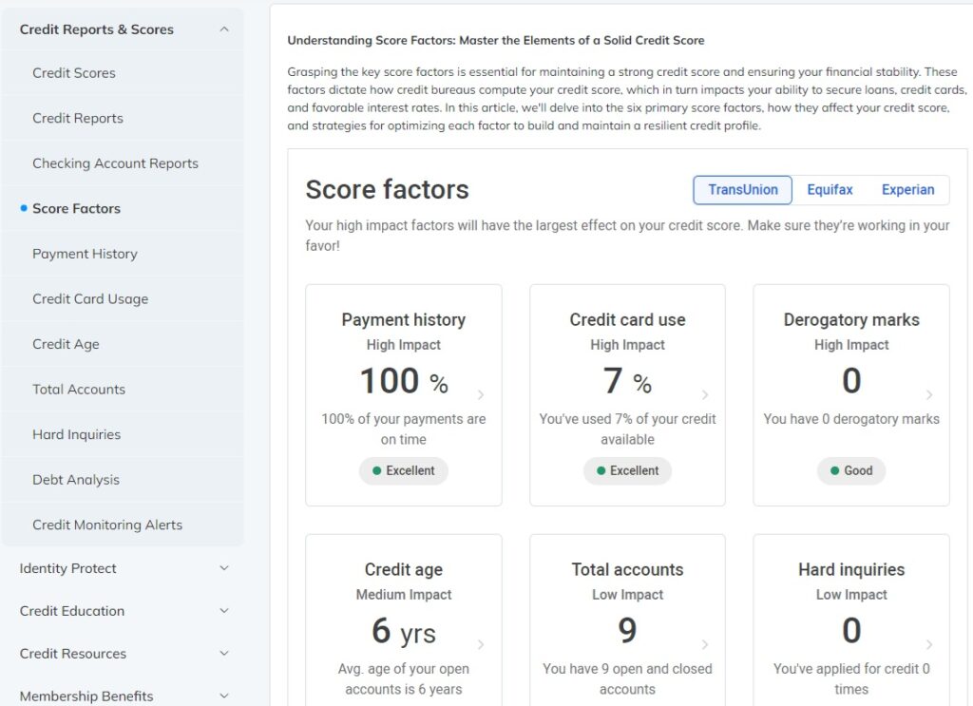The height and width of the screenshot is (706, 973).
Task: Open Hard inquiries details arrow
Action: coord(928,644)
